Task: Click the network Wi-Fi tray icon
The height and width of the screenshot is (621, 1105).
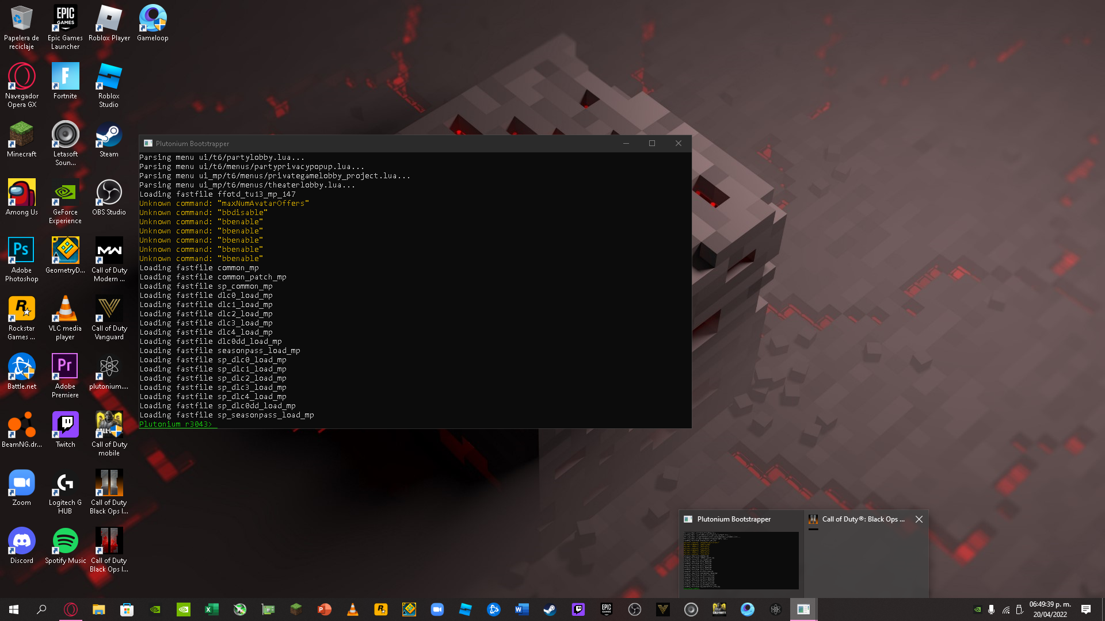Action: tap(1005, 609)
